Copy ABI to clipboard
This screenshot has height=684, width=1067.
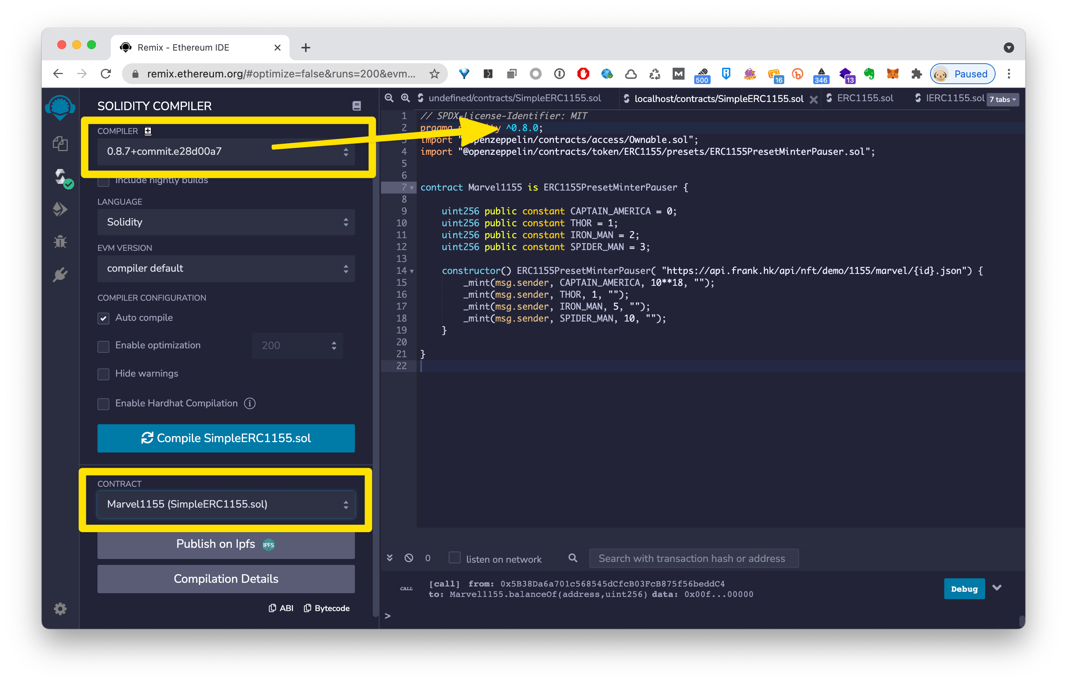coord(281,608)
